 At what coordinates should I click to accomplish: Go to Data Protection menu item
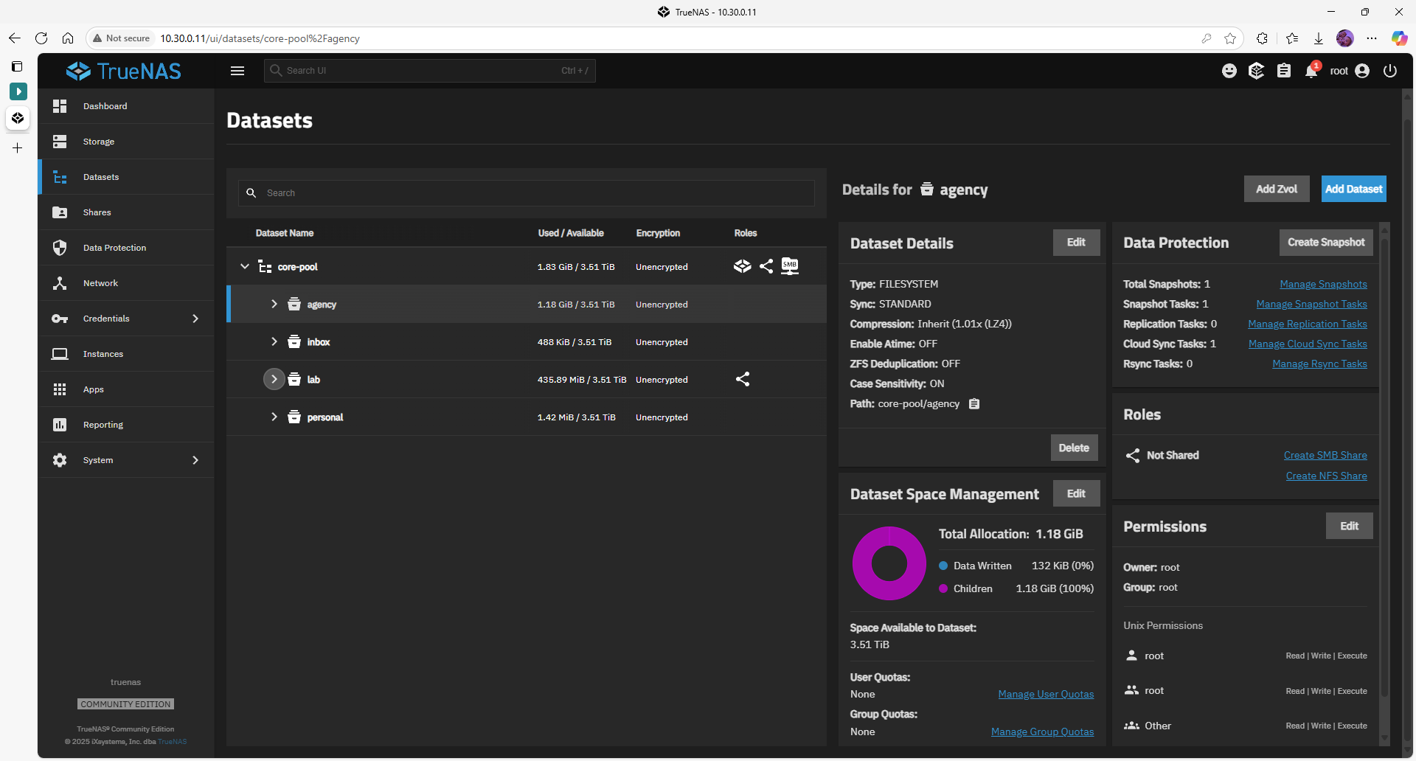(127, 248)
